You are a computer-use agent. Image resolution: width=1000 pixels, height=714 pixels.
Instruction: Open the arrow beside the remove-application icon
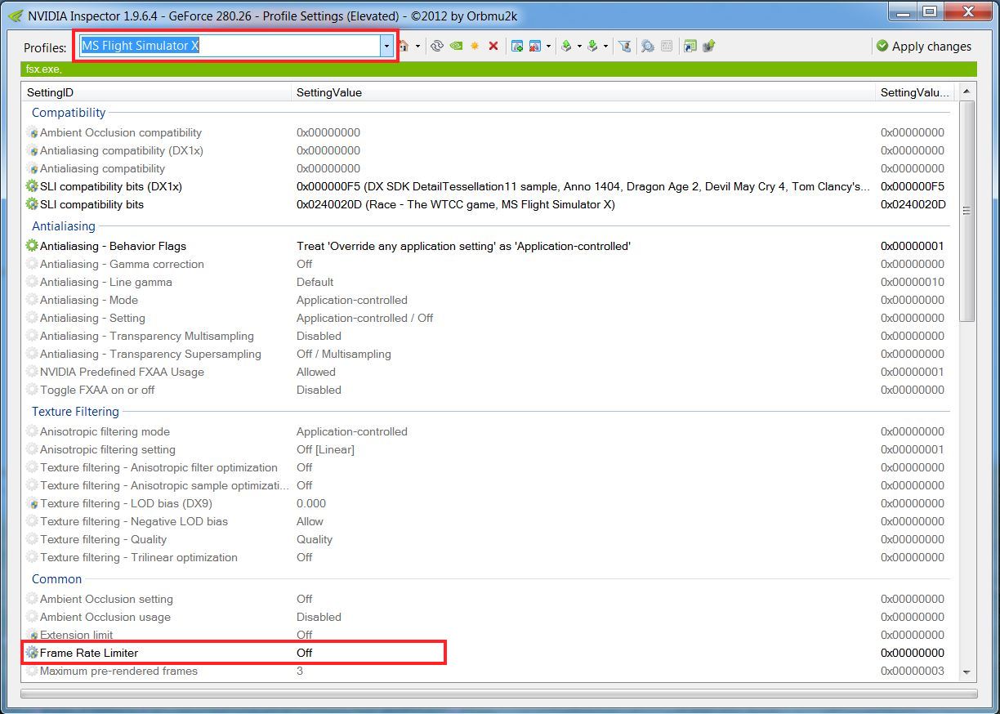pyautogui.click(x=548, y=47)
